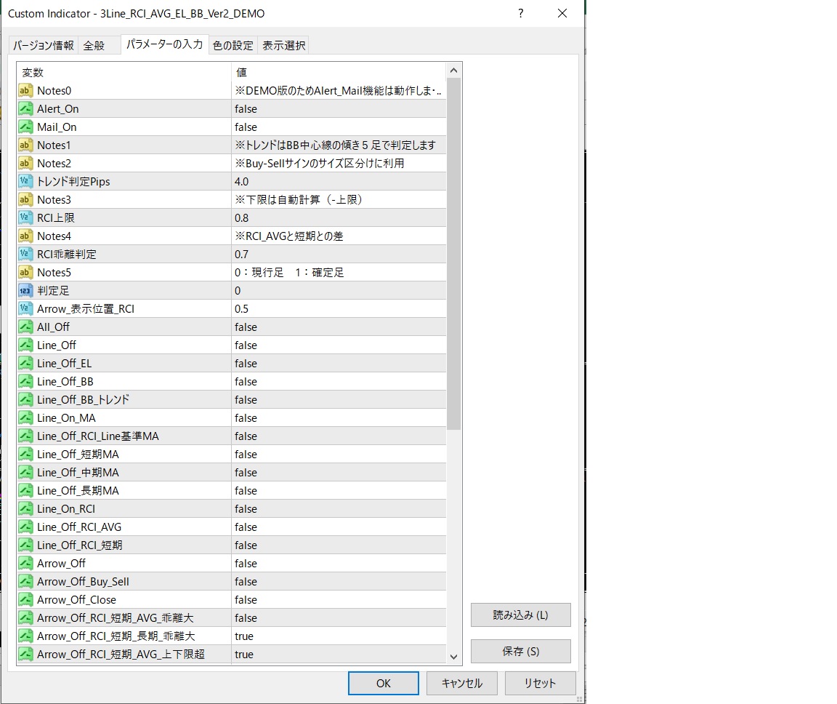
Task: Click the vertical scrollbar thumb
Action: tap(453, 254)
